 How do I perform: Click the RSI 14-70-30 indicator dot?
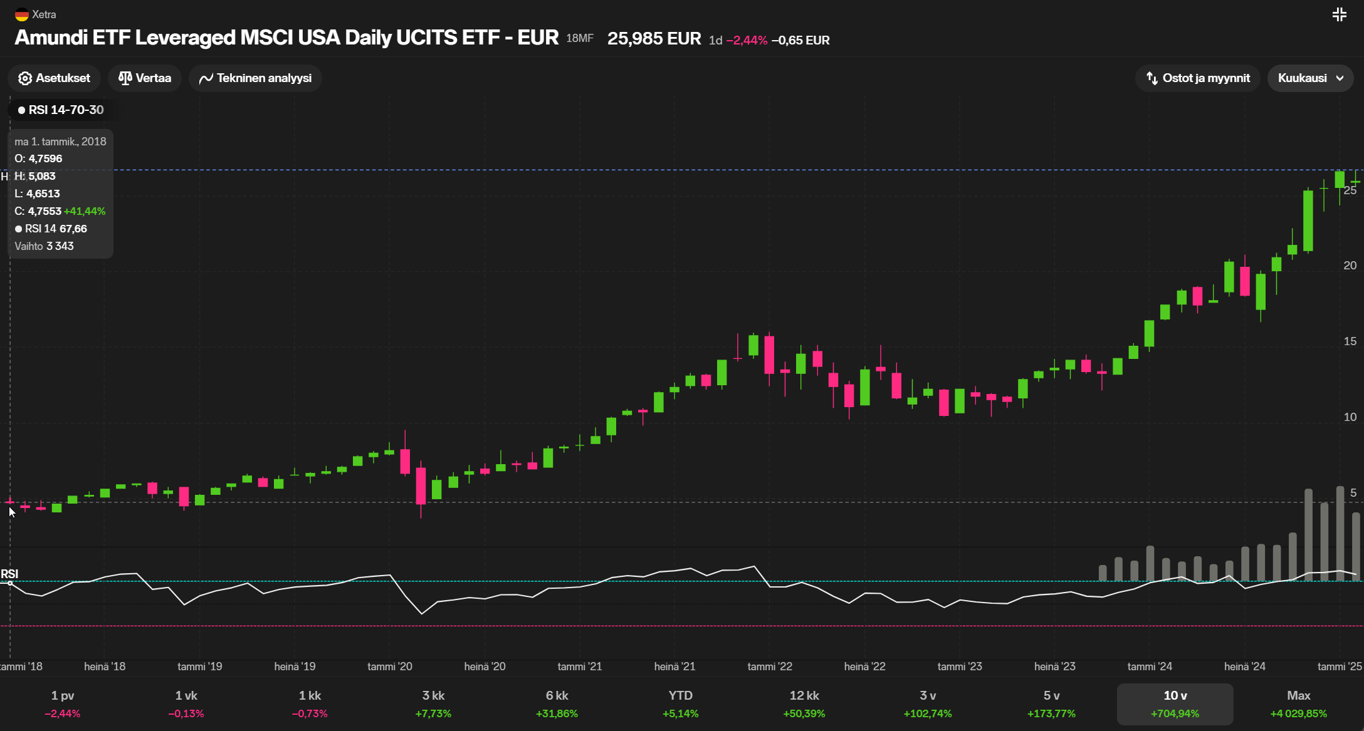coord(21,110)
